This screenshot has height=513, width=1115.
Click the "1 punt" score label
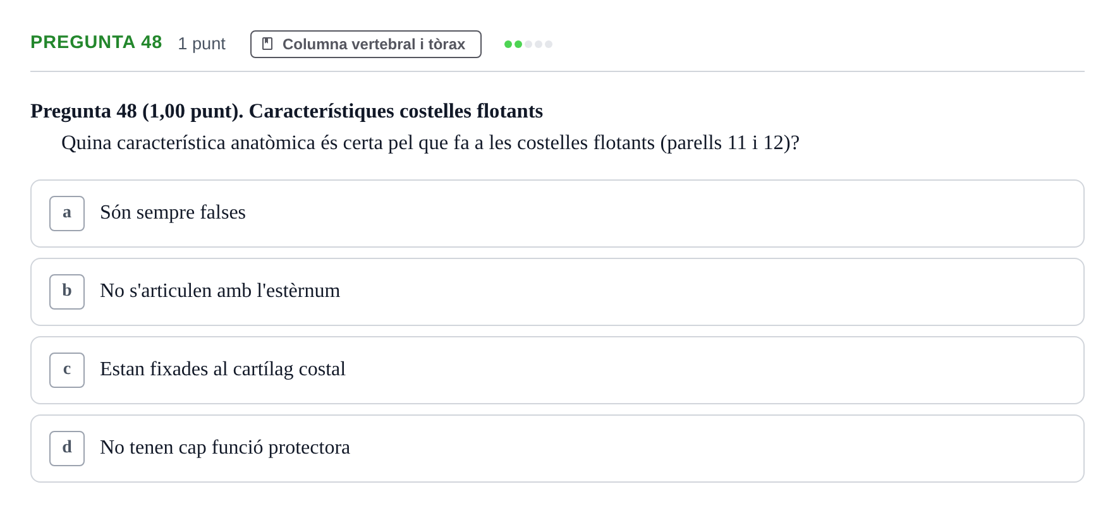[202, 44]
